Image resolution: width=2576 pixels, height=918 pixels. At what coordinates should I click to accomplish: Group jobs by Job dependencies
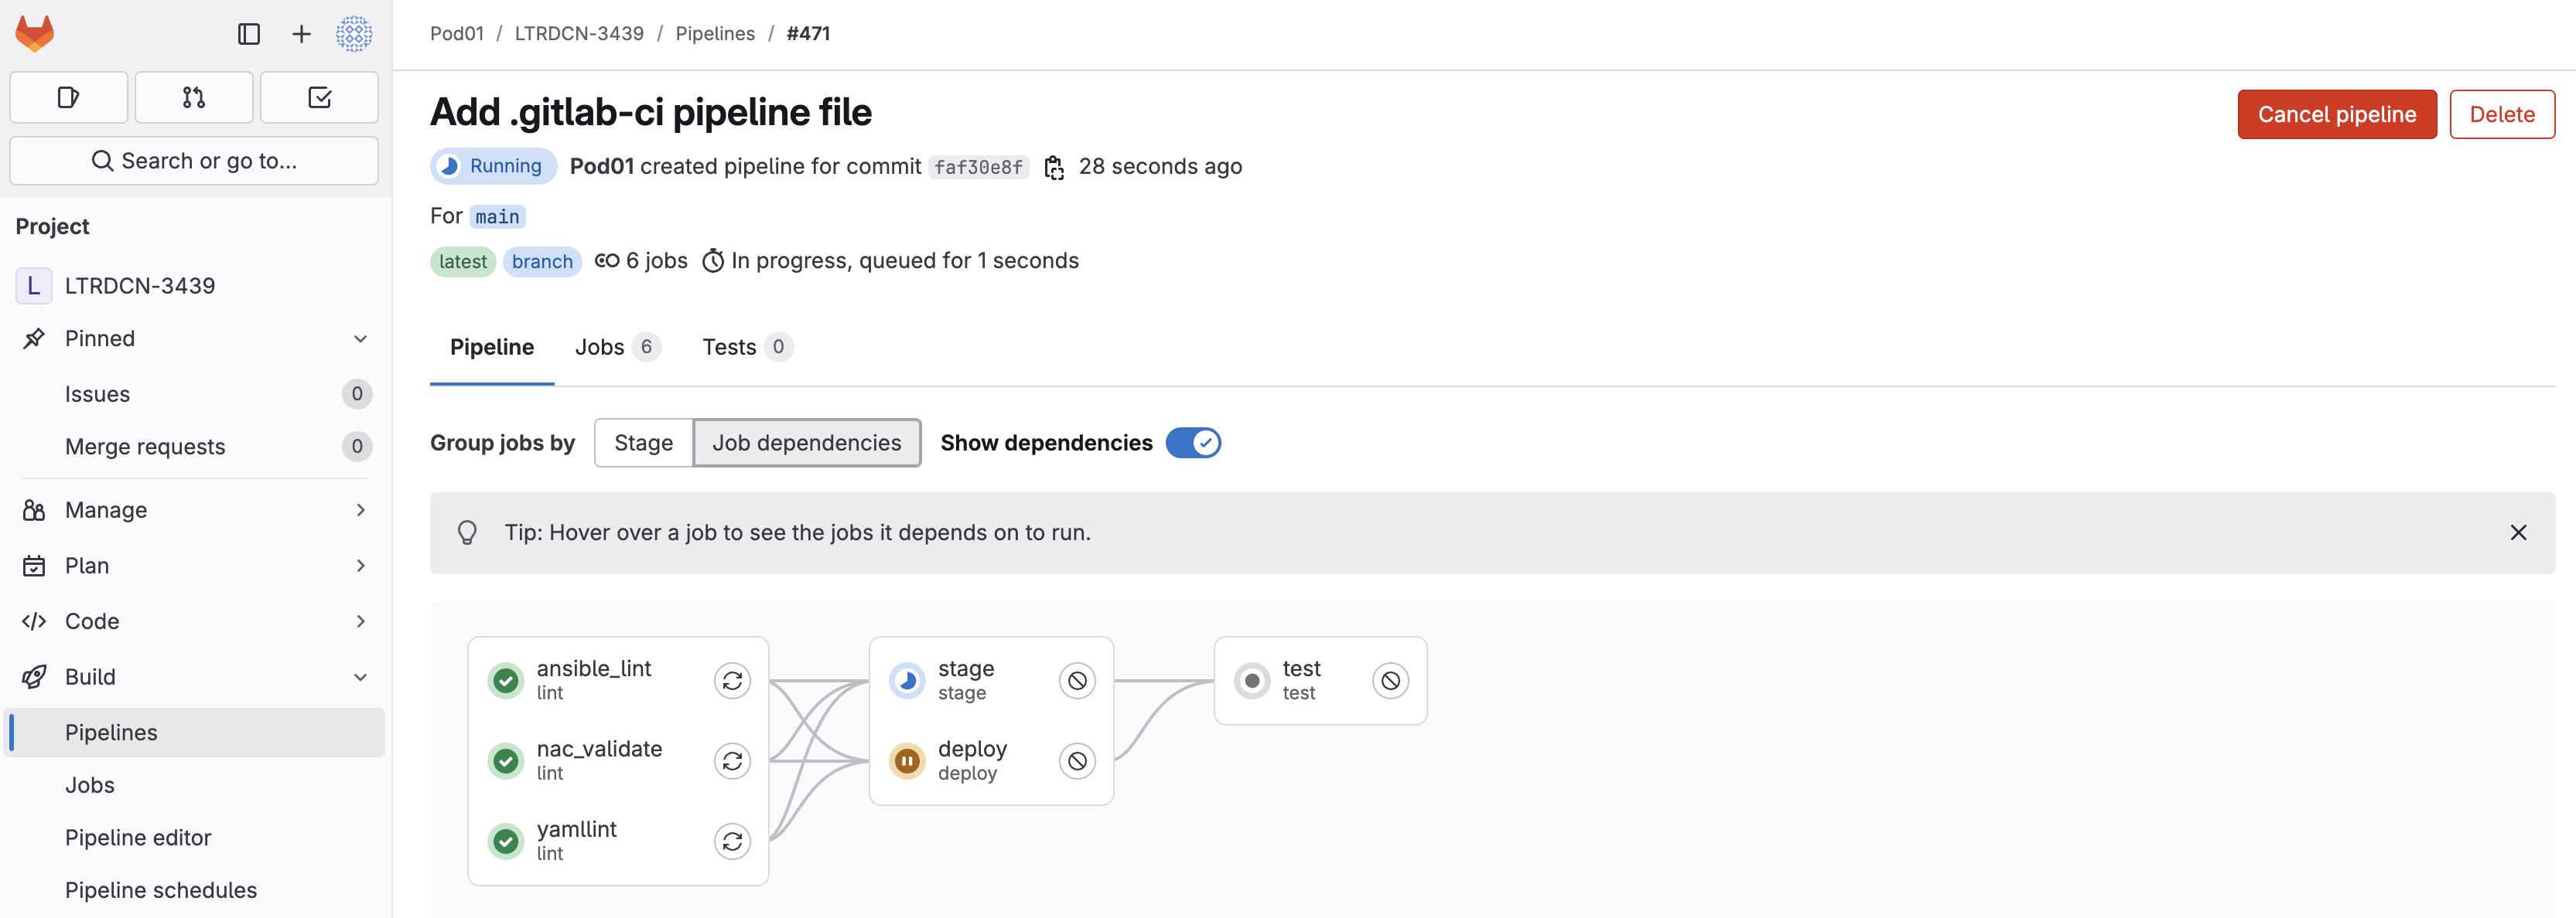[806, 443]
